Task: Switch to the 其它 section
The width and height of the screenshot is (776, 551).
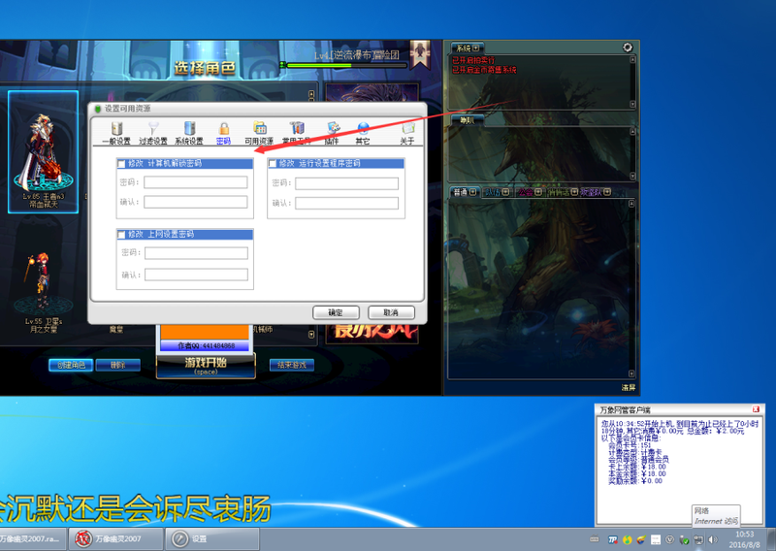Action: 363,133
